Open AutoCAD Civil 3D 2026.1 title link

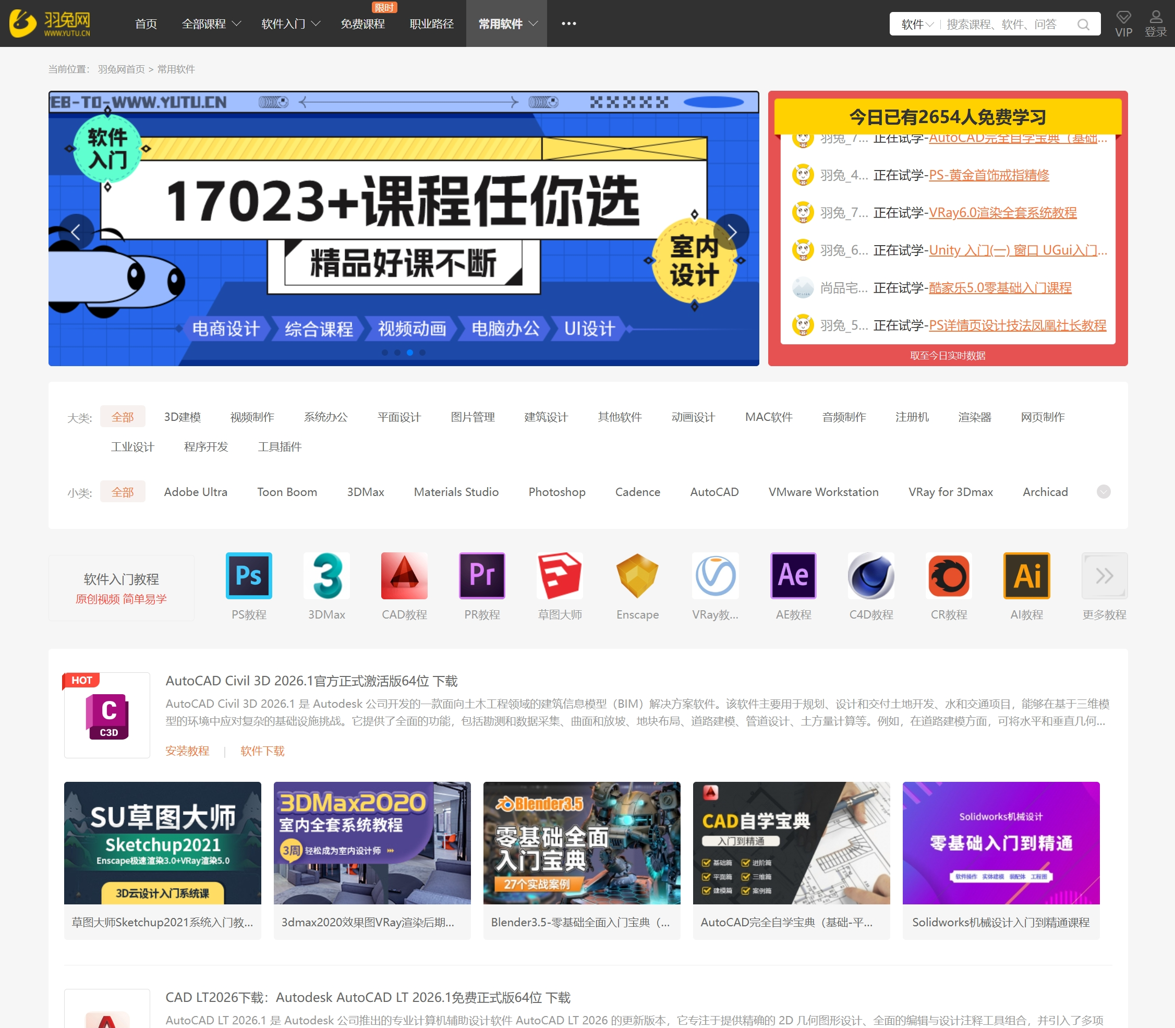tap(311, 681)
